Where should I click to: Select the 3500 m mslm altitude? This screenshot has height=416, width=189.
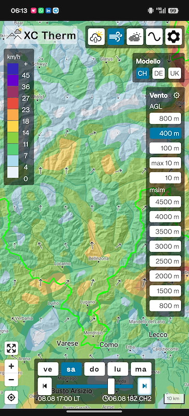pos(166,231)
